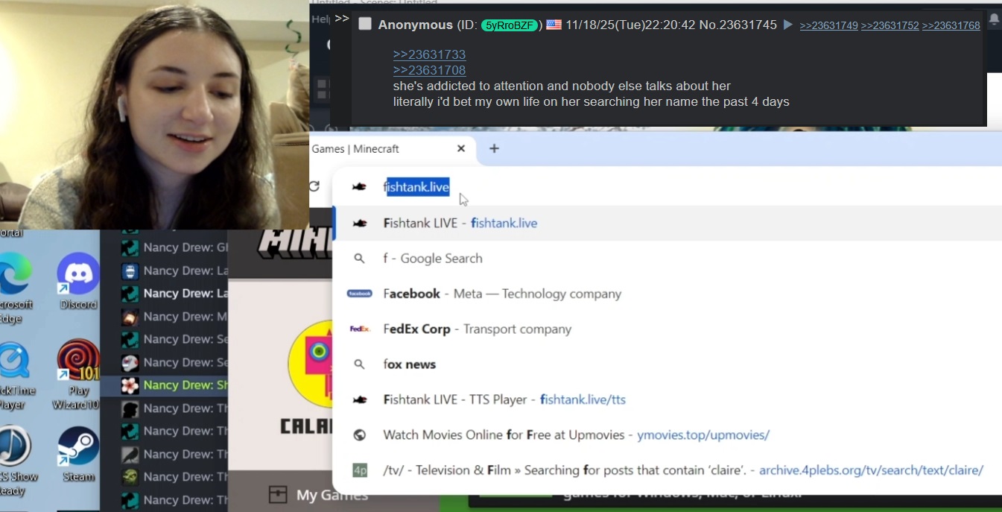The width and height of the screenshot is (1002, 512).
Task: Click the US flag icon in post header
Action: 554,25
